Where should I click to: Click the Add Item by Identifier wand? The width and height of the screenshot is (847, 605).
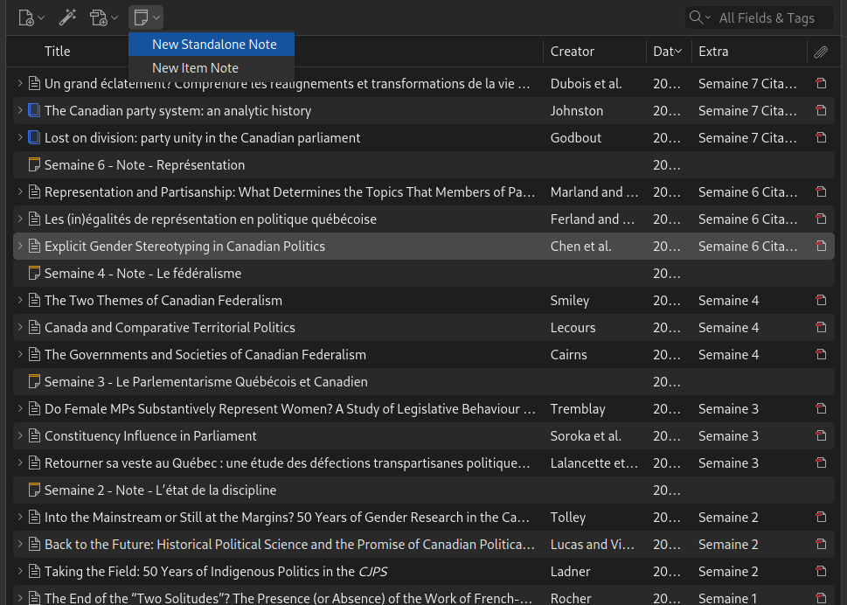(x=67, y=17)
